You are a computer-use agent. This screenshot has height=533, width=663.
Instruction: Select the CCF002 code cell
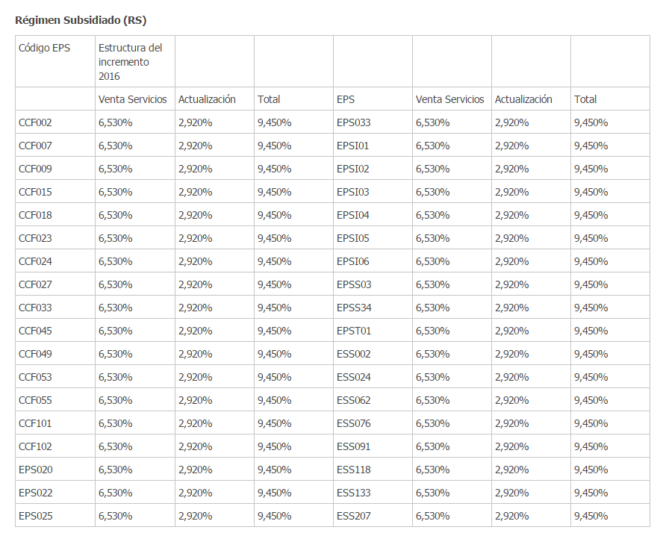pos(35,122)
